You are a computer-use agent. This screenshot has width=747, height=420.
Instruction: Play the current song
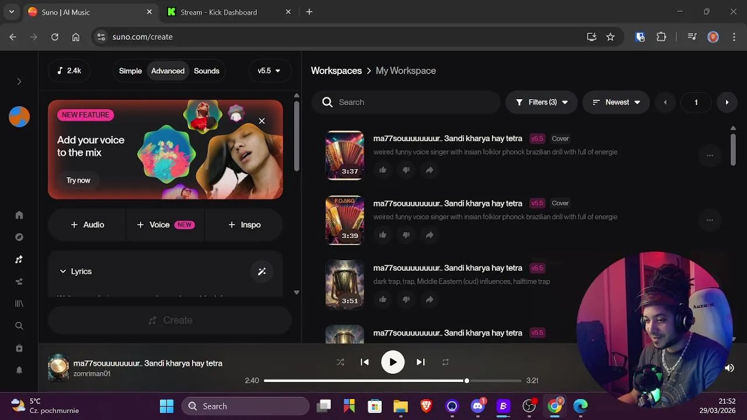pos(393,362)
